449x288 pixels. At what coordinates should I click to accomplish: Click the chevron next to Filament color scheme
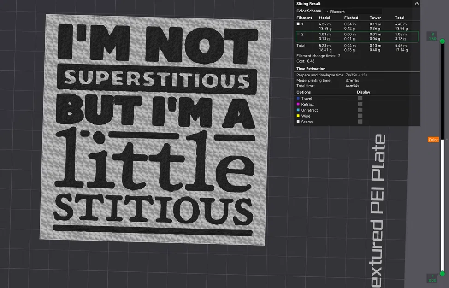point(326,11)
